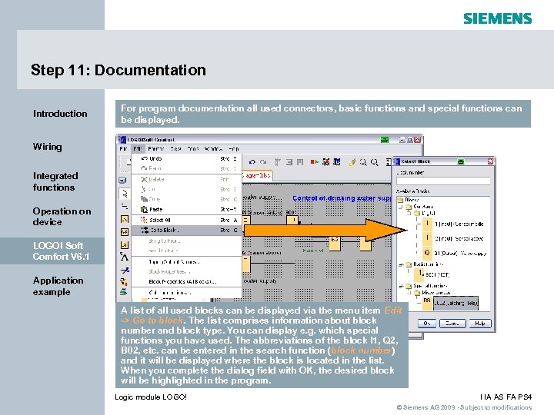554x415 pixels.
Task: Open the Format menu
Action: [x=155, y=149]
